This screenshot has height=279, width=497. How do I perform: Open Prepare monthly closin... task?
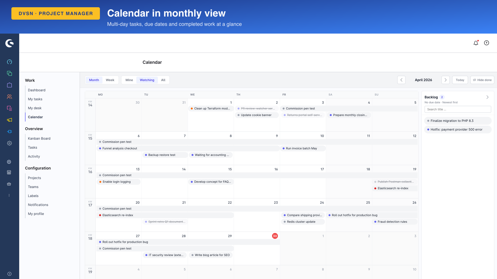[349, 115]
